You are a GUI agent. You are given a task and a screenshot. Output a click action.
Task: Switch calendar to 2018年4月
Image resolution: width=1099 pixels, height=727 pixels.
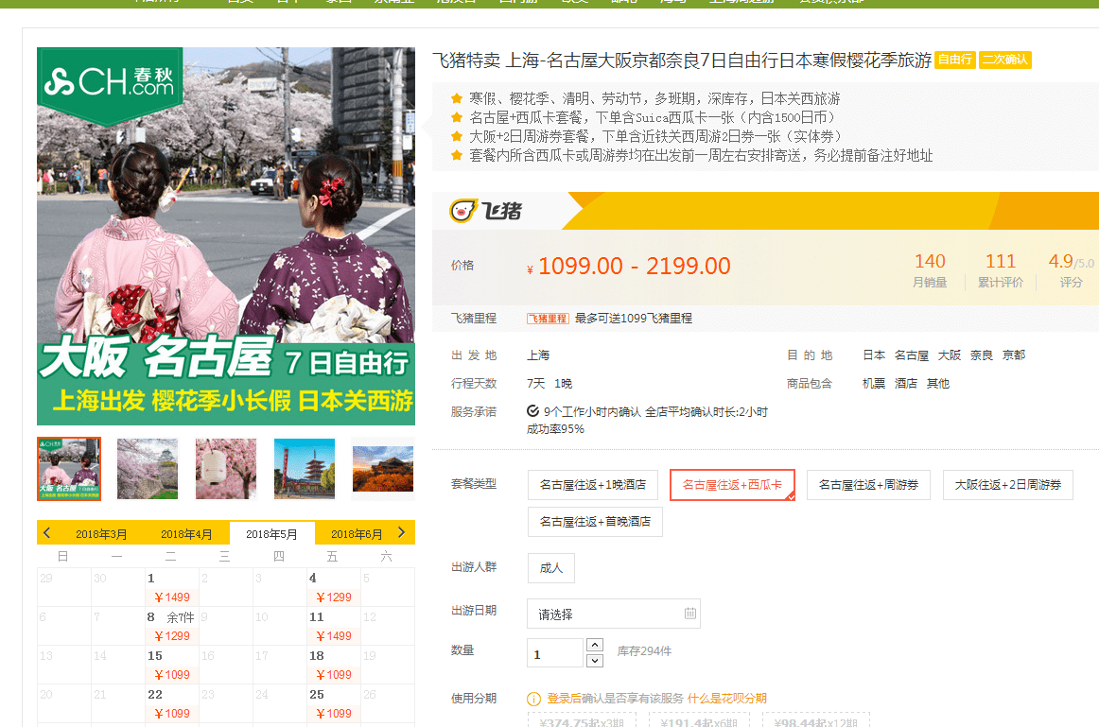point(186,534)
